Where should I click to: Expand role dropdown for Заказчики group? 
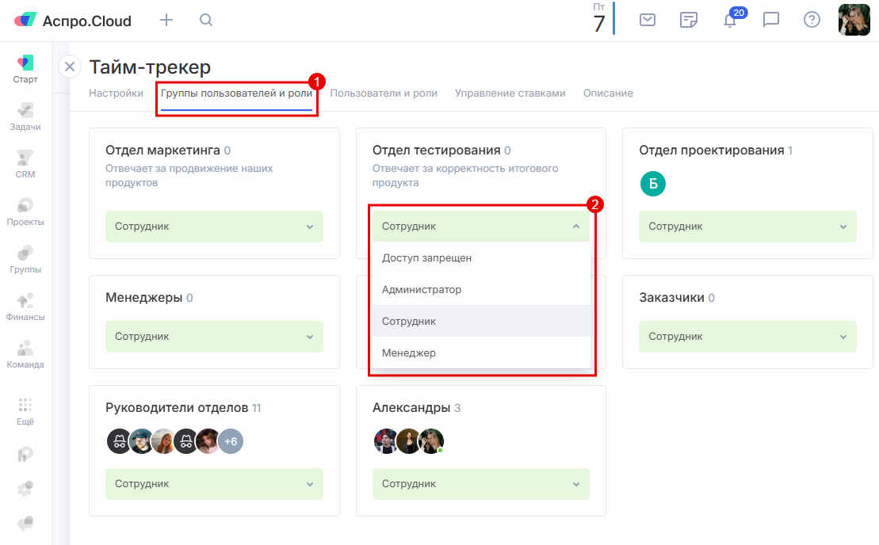coord(747,337)
